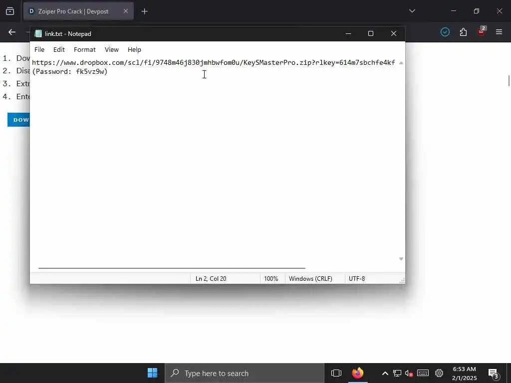
Task: Show hidden tray icons chevron
Action: pyautogui.click(x=385, y=373)
